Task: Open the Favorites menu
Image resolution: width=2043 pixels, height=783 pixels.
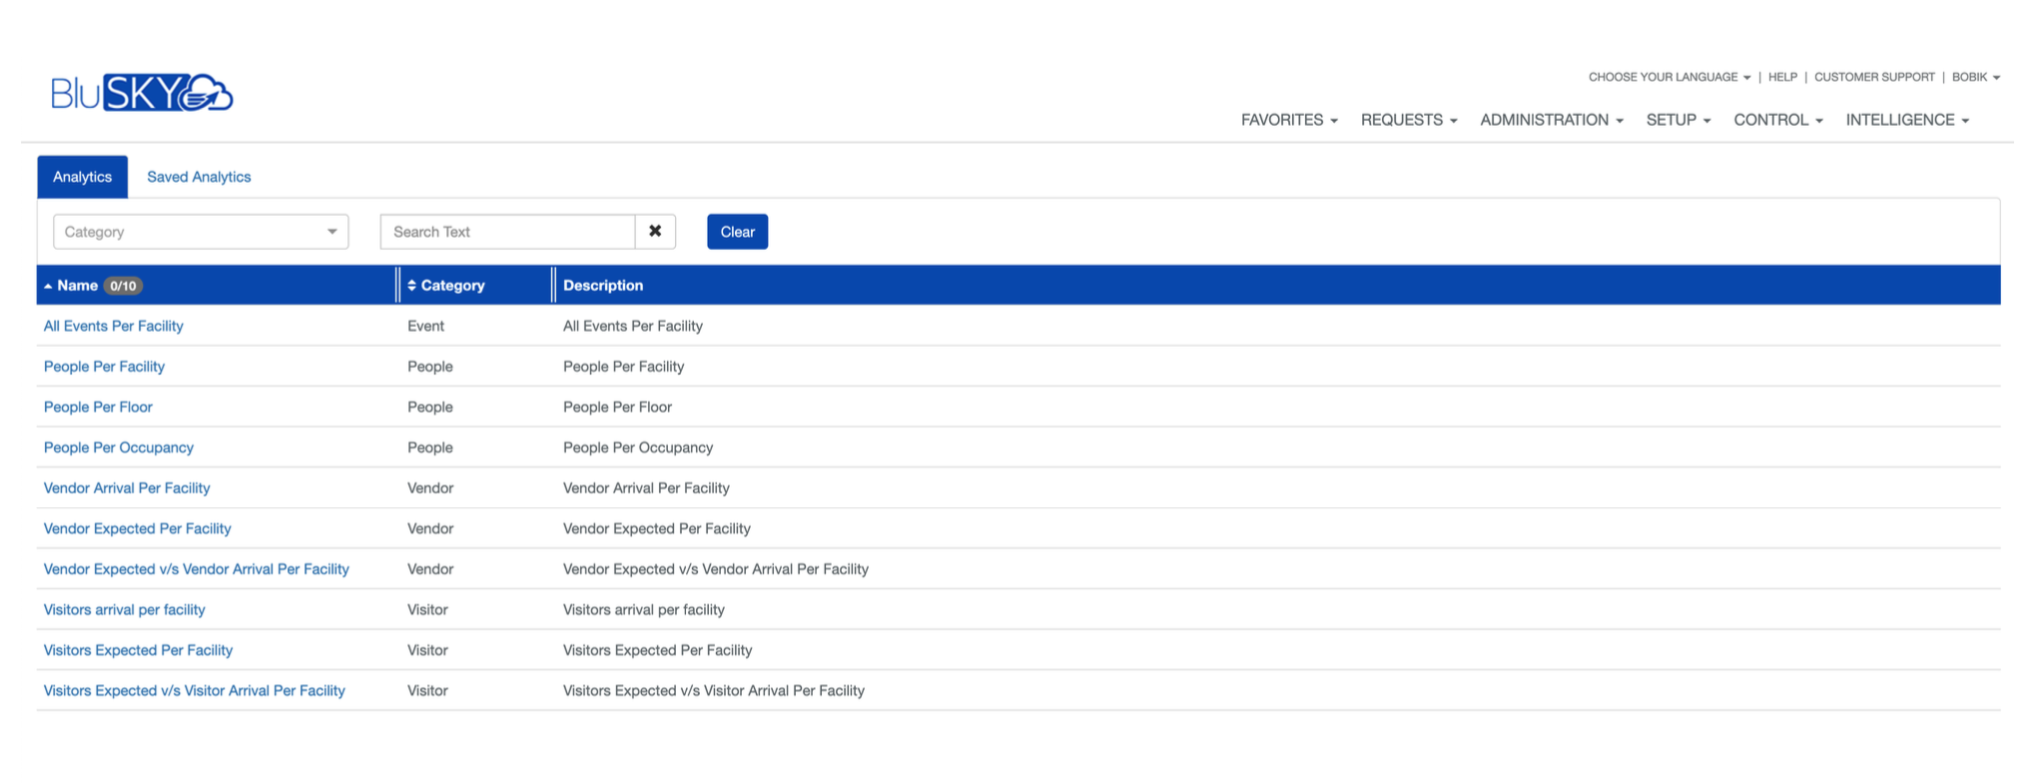Action: (1288, 120)
